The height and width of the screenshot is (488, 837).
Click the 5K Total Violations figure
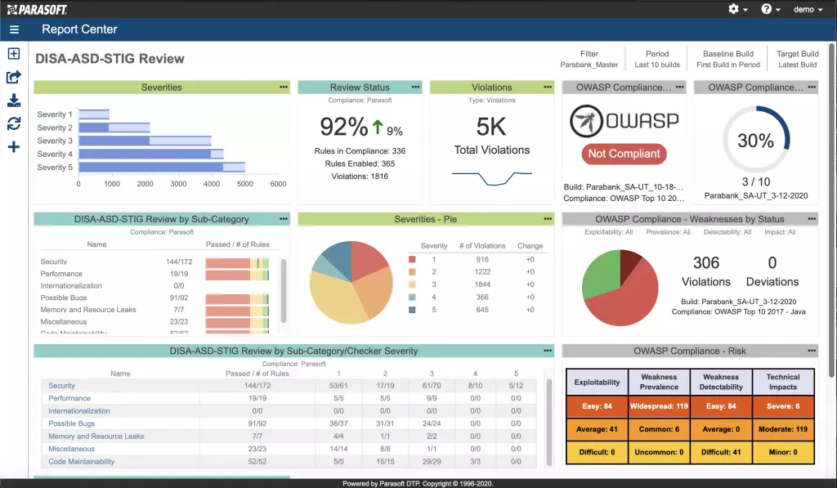coord(491,127)
